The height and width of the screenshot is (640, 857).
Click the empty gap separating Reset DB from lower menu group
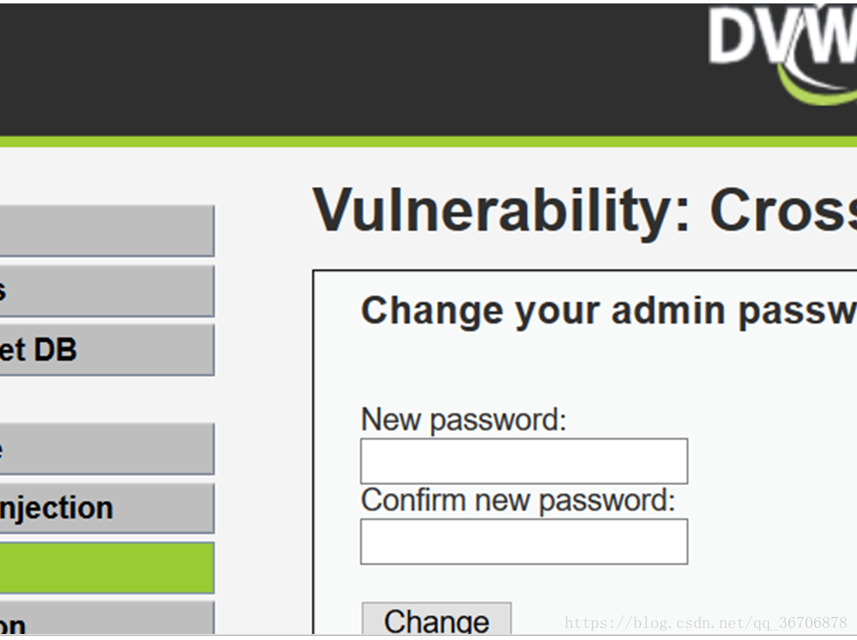coord(106,399)
